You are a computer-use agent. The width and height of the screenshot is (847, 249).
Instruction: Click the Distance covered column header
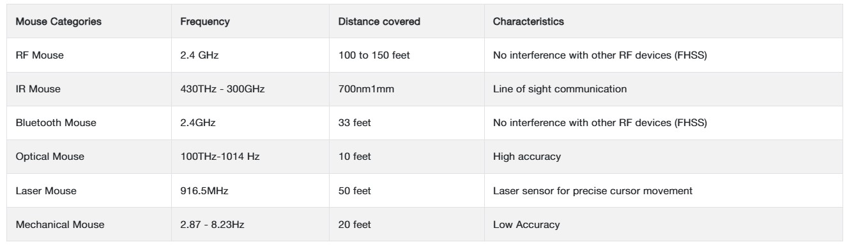coord(406,22)
